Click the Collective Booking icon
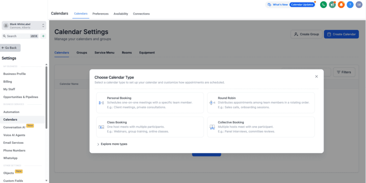Screen dimensions: 366x183 (x=212, y=127)
